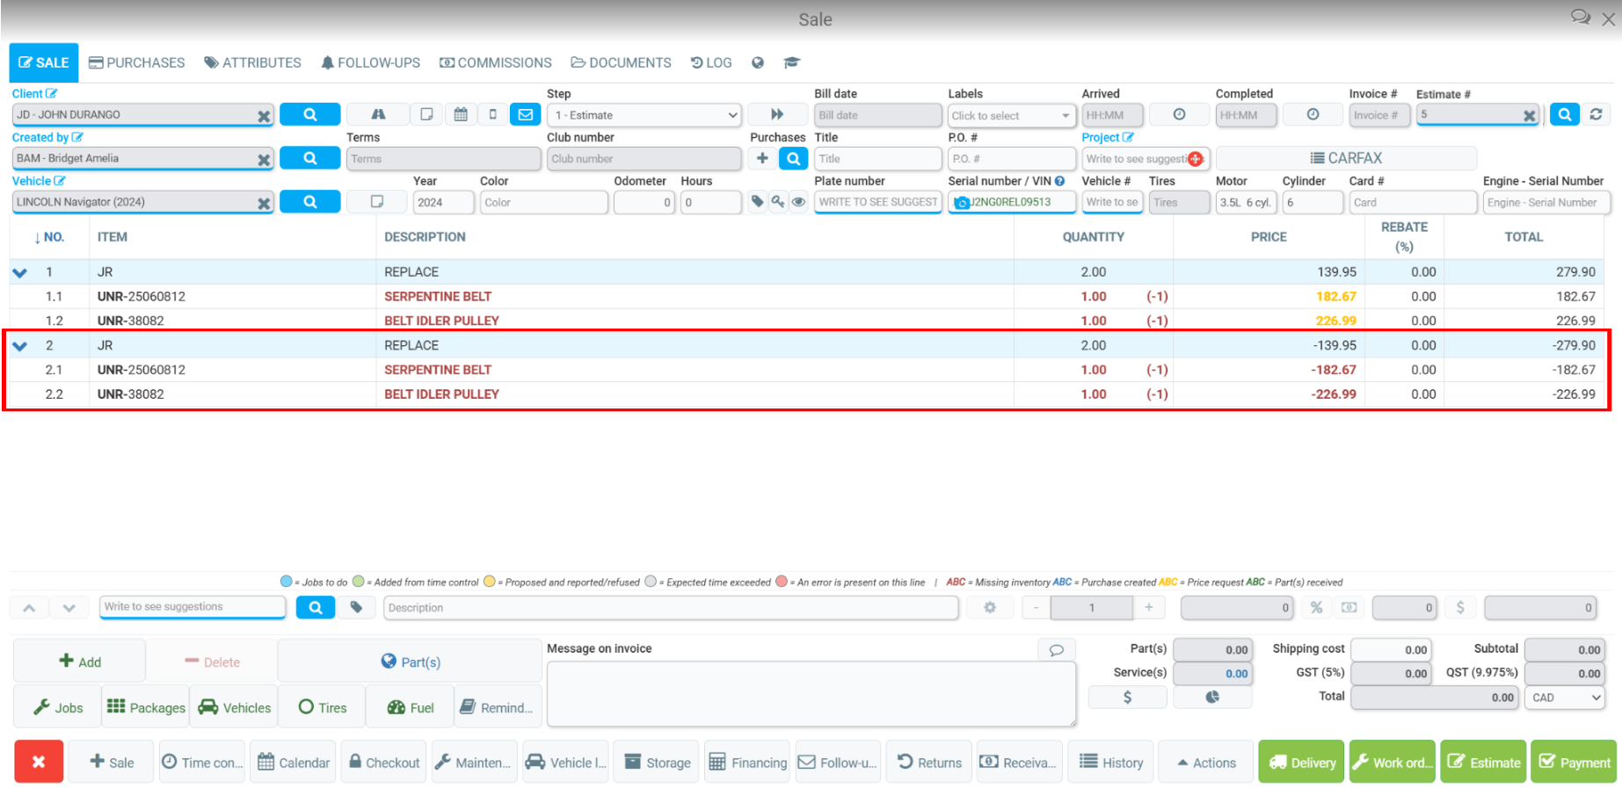Click the binoculars icon beside client search
This screenshot has width=1622, height=788.
[x=378, y=115]
